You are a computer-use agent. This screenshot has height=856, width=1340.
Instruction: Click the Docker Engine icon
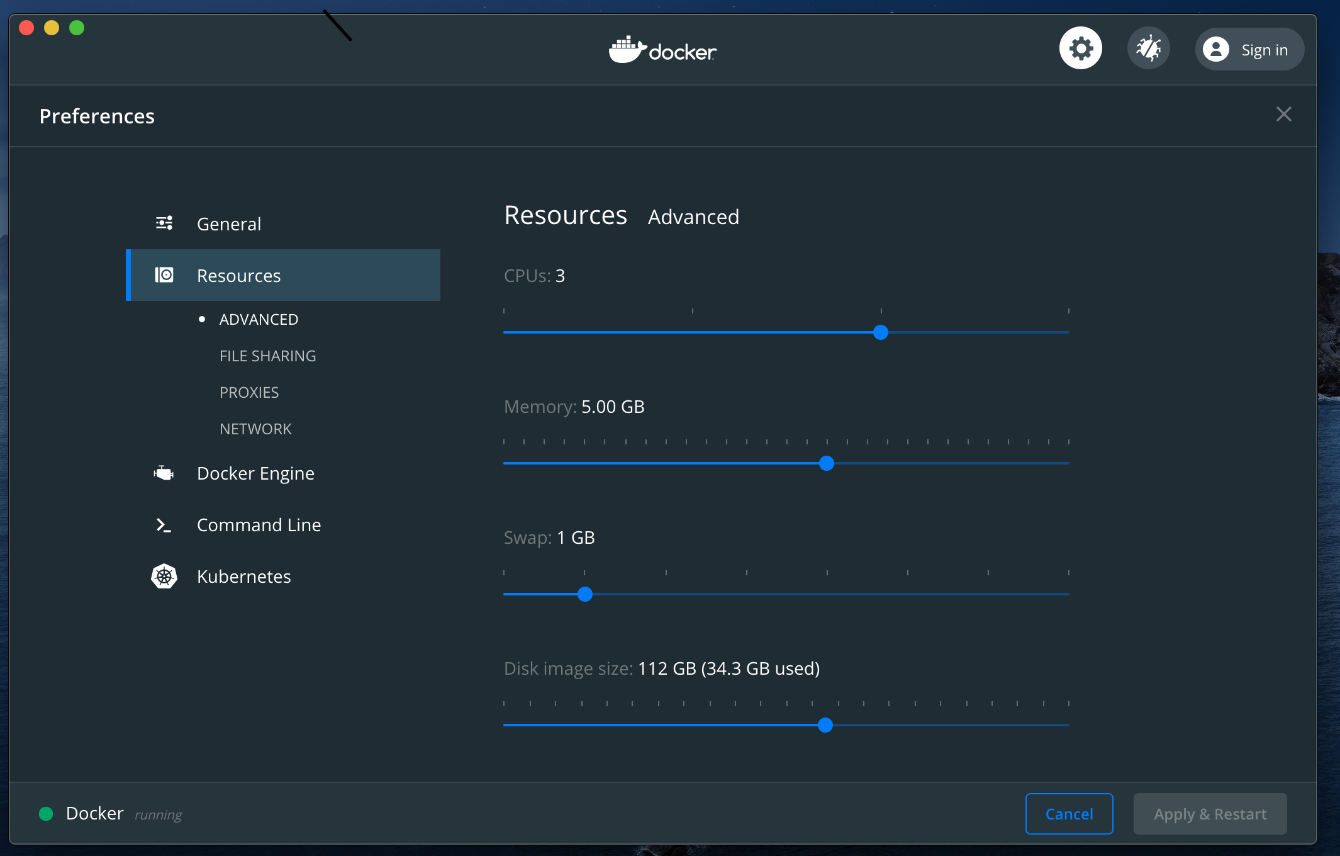click(164, 473)
